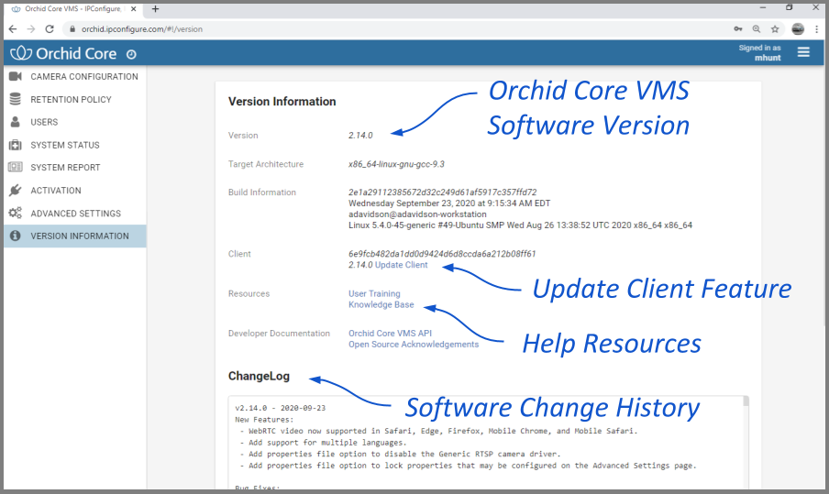Open Orchid Core VMS API link

point(390,334)
